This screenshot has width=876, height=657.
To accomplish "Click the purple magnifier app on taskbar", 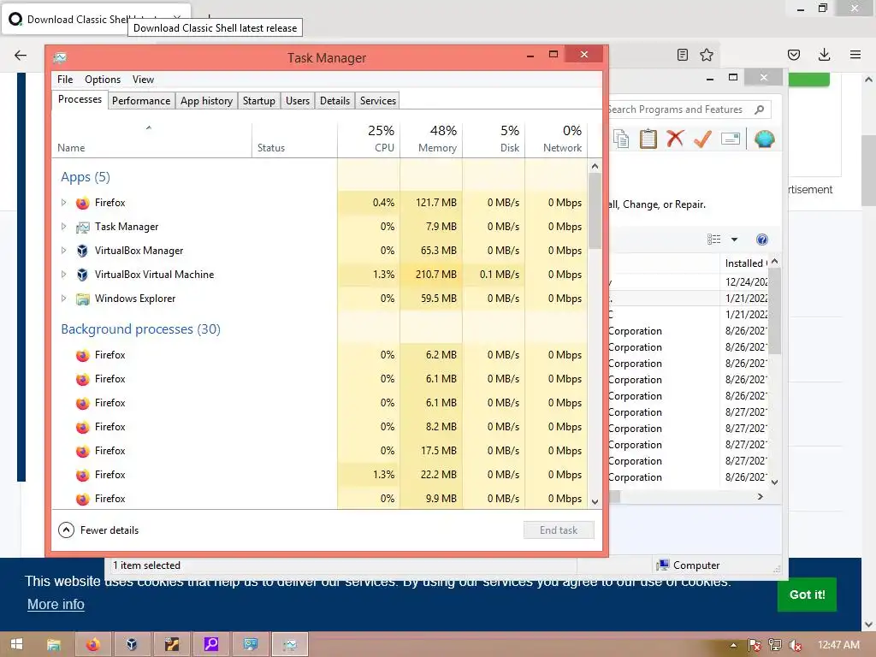I will point(211,644).
